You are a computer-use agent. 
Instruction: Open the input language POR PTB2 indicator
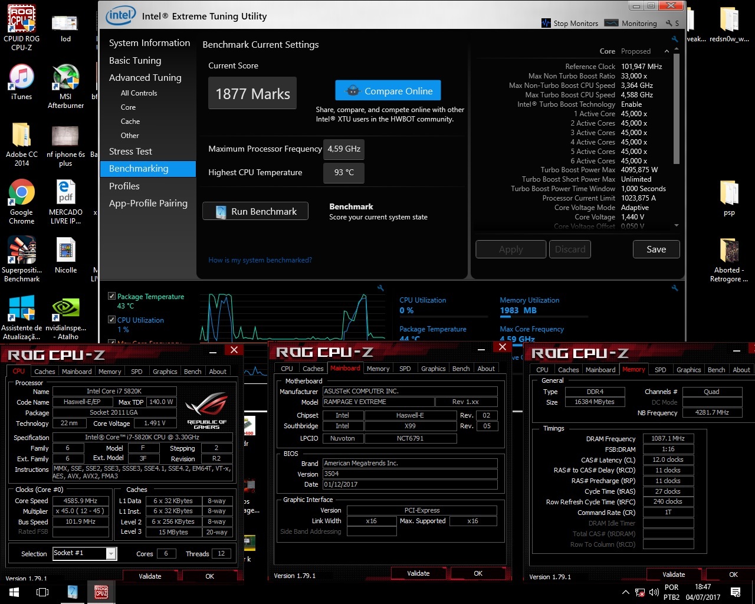pyautogui.click(x=671, y=592)
